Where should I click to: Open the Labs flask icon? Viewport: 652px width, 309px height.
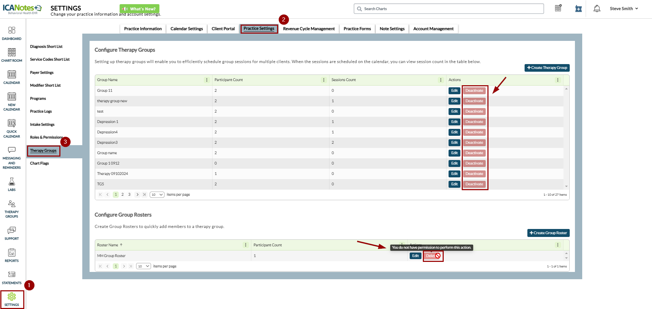click(x=11, y=184)
